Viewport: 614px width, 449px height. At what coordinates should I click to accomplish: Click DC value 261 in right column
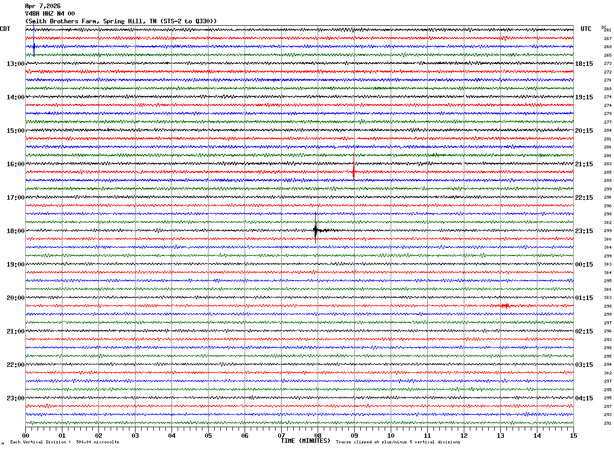pos(608,30)
